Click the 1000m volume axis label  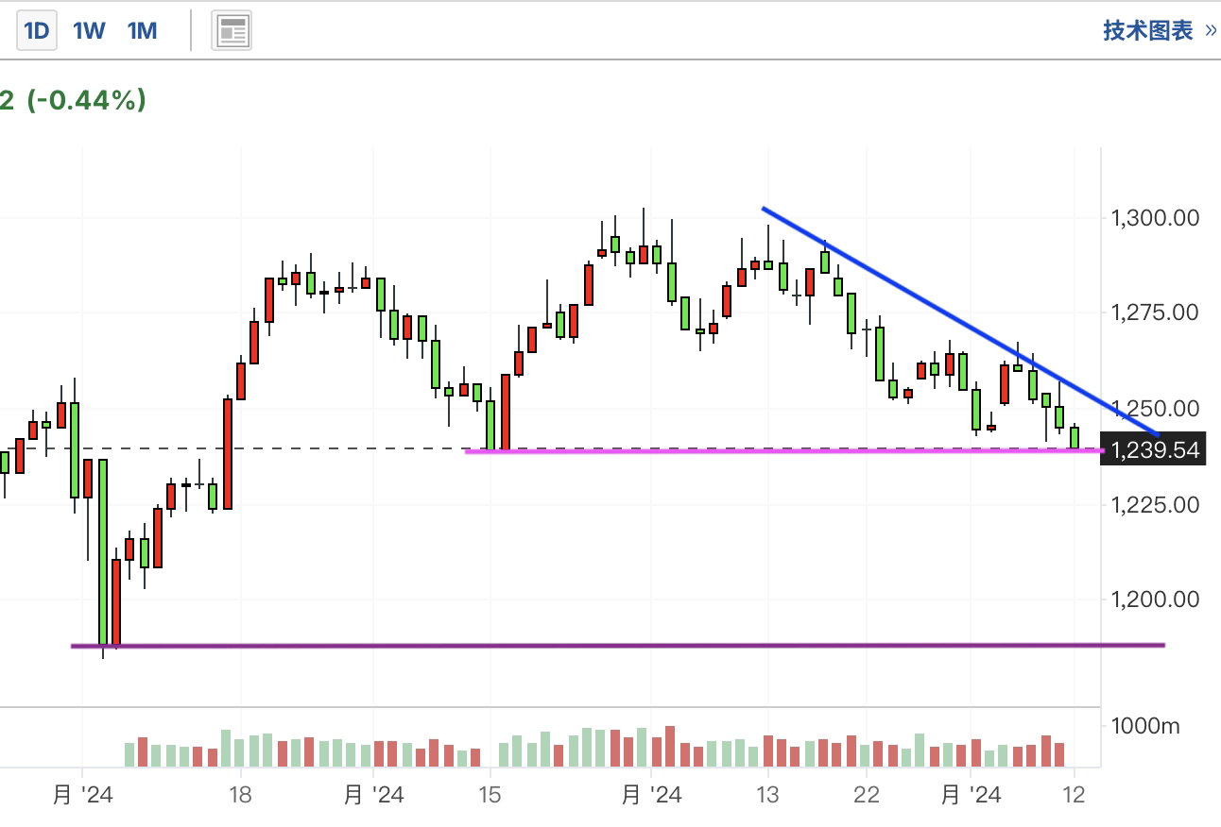pos(1145,727)
